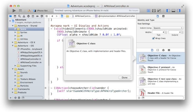
Task: Toggle the Utilities pane visibility
Action: coord(179,11)
